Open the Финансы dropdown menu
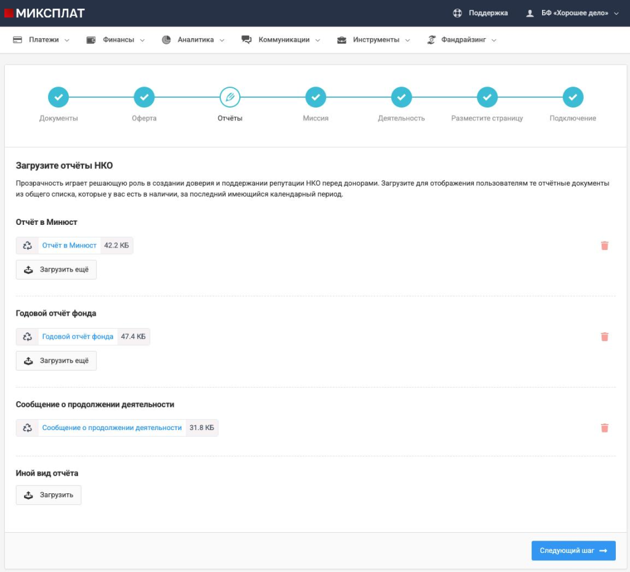Image resolution: width=630 pixels, height=572 pixels. (x=116, y=40)
